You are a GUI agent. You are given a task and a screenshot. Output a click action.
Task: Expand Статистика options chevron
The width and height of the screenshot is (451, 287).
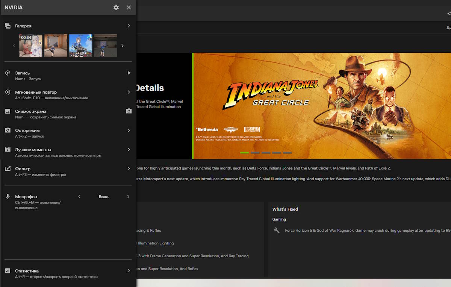[x=129, y=271]
